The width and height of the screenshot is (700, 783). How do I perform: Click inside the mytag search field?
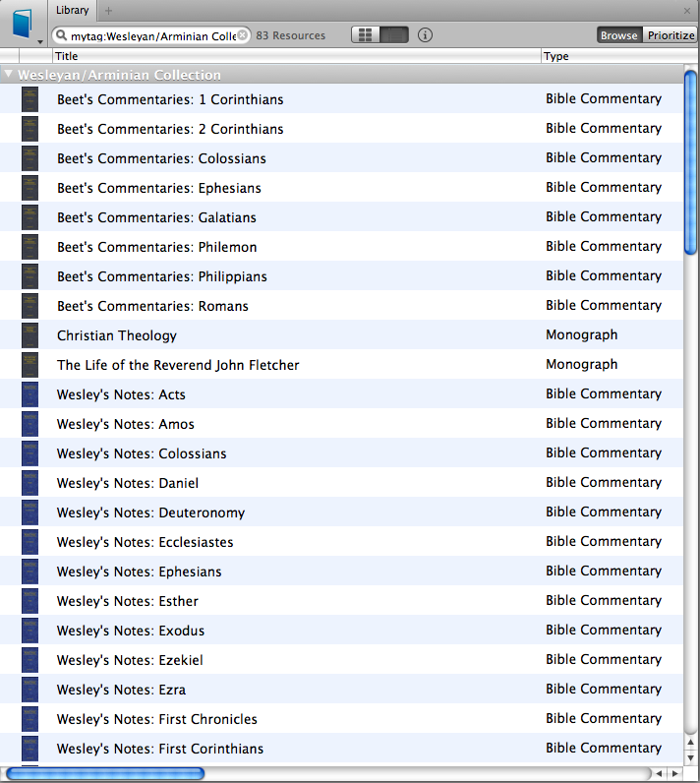tap(152, 35)
